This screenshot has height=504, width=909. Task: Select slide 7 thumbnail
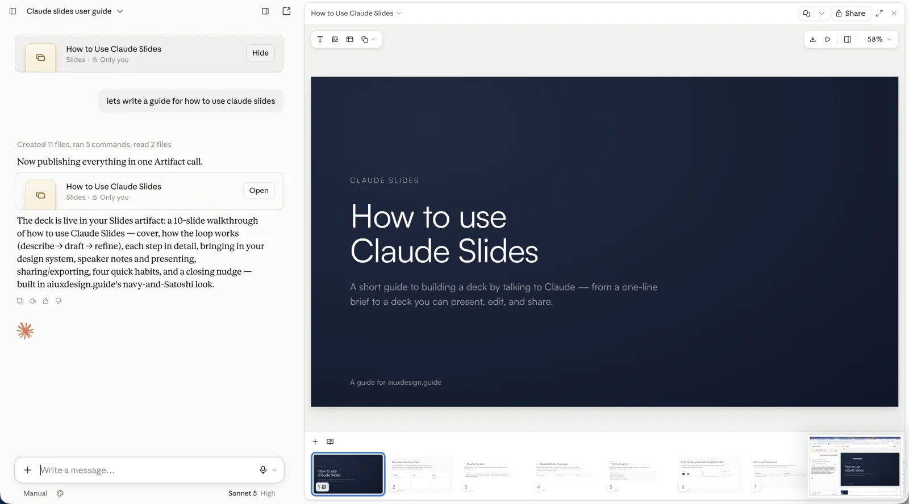pos(778,474)
